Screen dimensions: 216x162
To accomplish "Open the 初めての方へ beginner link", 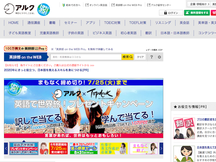I will pos(71,5).
